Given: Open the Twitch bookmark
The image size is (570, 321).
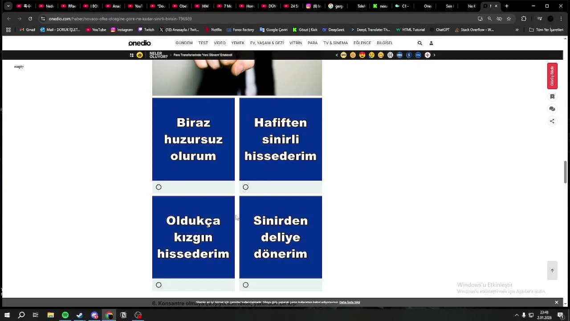Looking at the screenshot, I should 146,30.
